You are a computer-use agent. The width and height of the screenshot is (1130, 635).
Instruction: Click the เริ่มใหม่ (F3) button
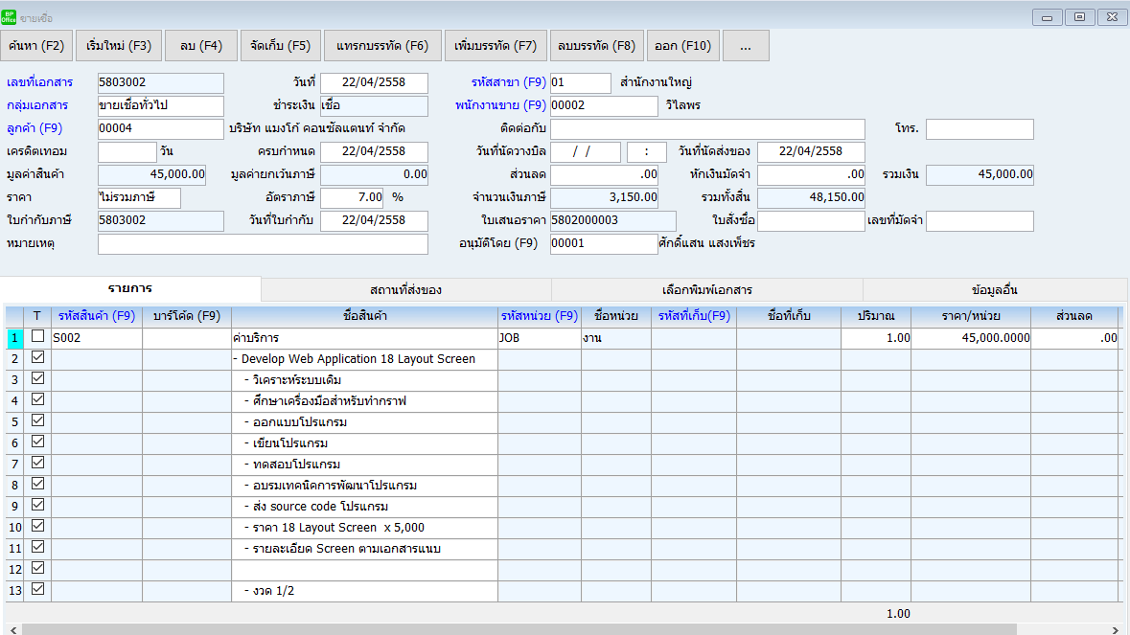point(119,45)
